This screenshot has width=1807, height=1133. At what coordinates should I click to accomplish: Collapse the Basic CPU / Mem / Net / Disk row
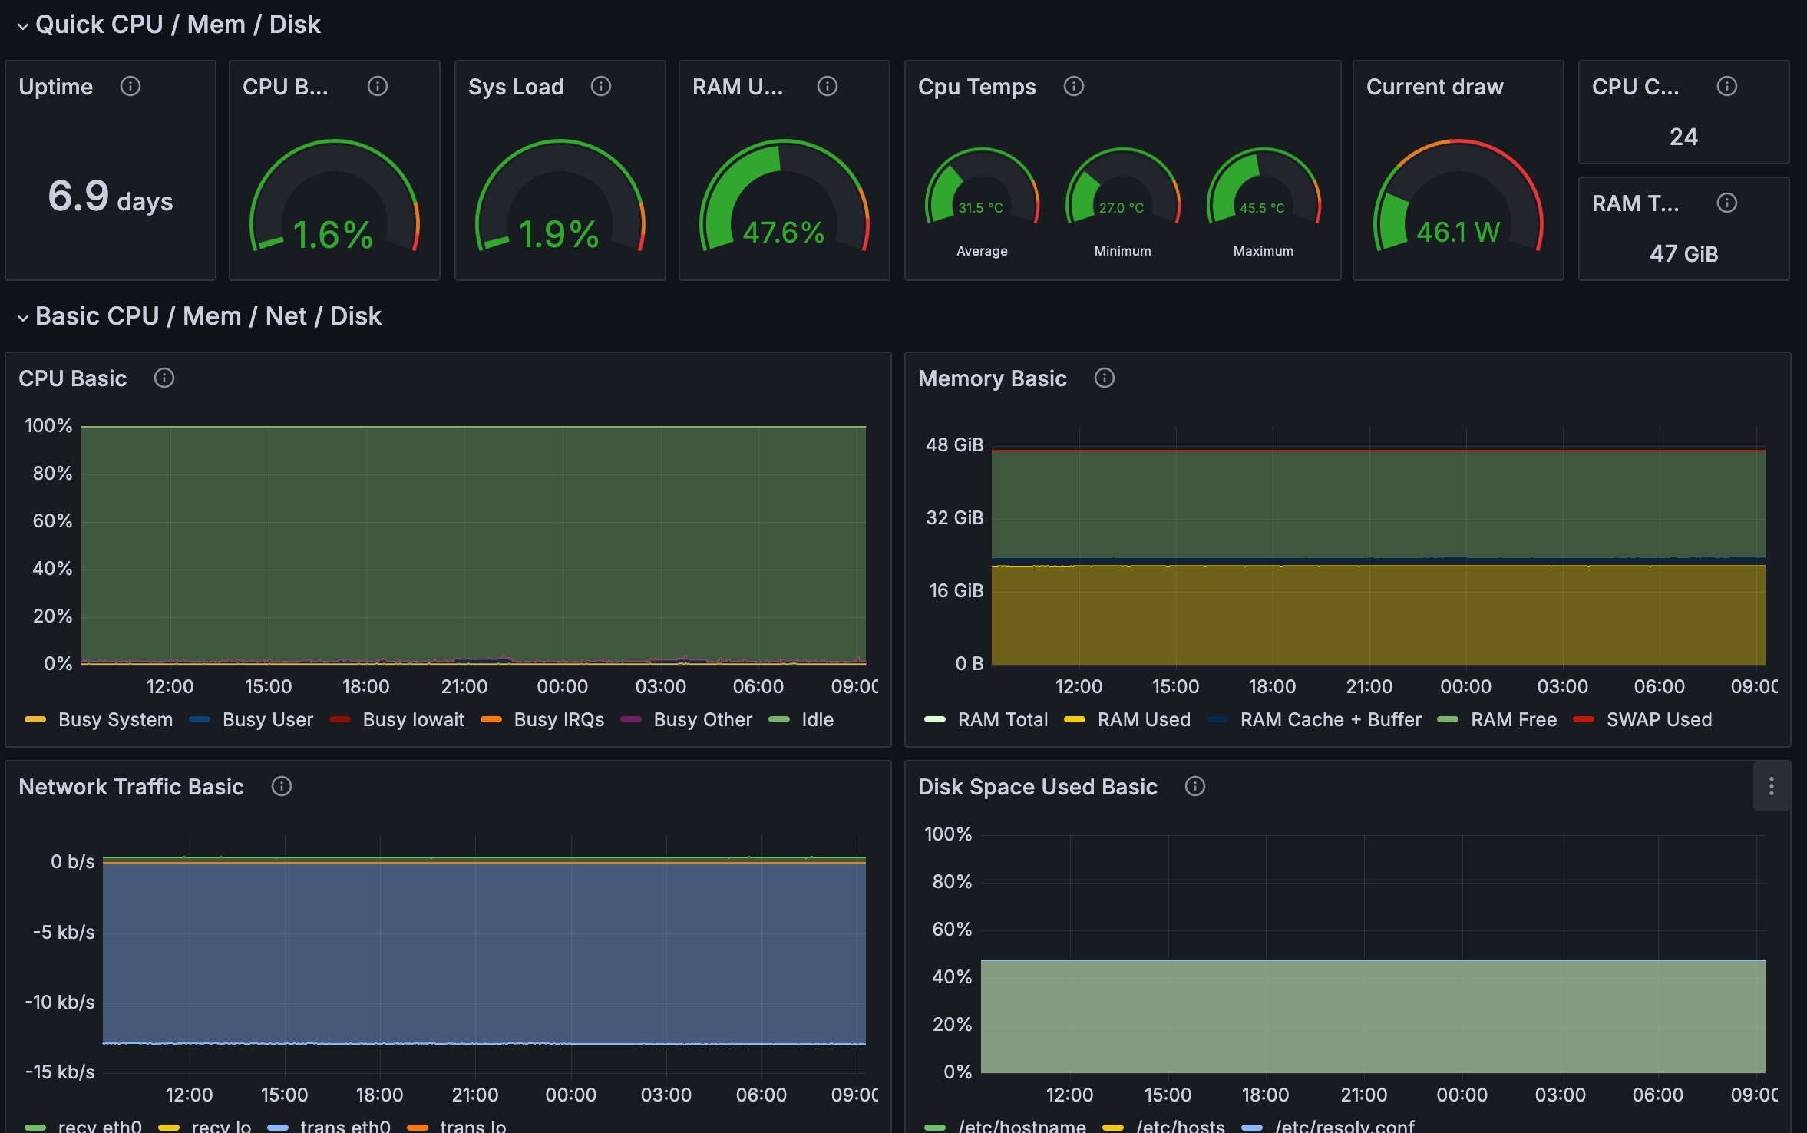tap(23, 317)
